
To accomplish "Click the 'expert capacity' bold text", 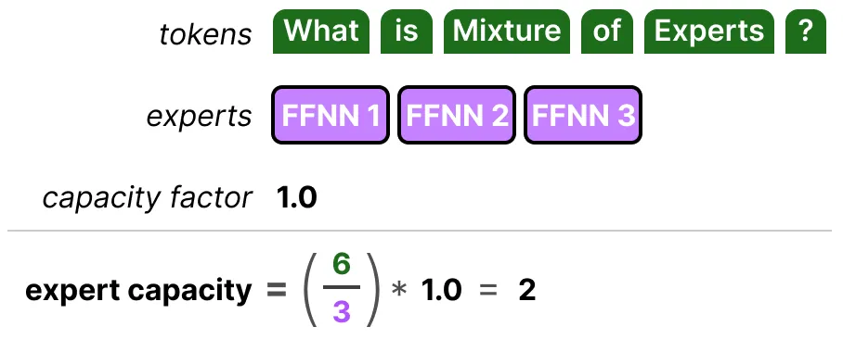I will pyautogui.click(x=138, y=290).
